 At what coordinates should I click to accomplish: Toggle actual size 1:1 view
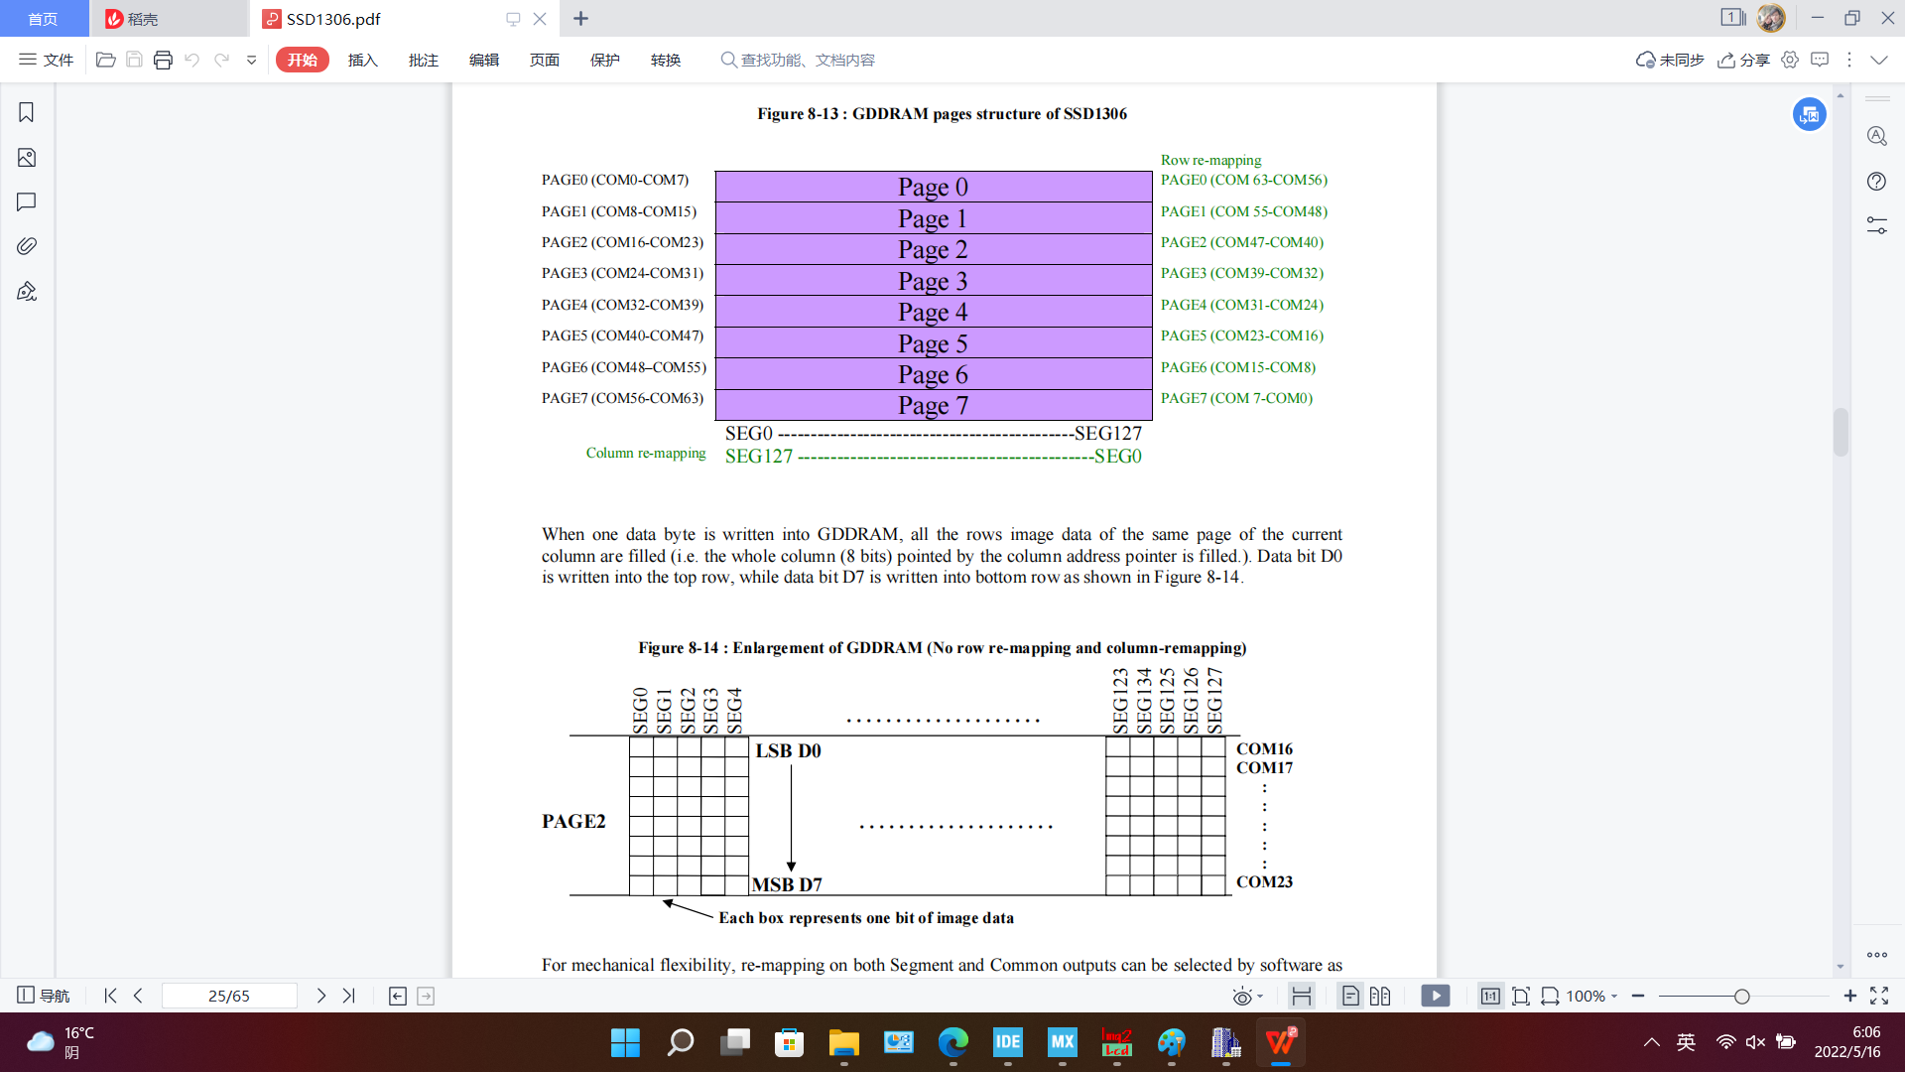pyautogui.click(x=1489, y=996)
